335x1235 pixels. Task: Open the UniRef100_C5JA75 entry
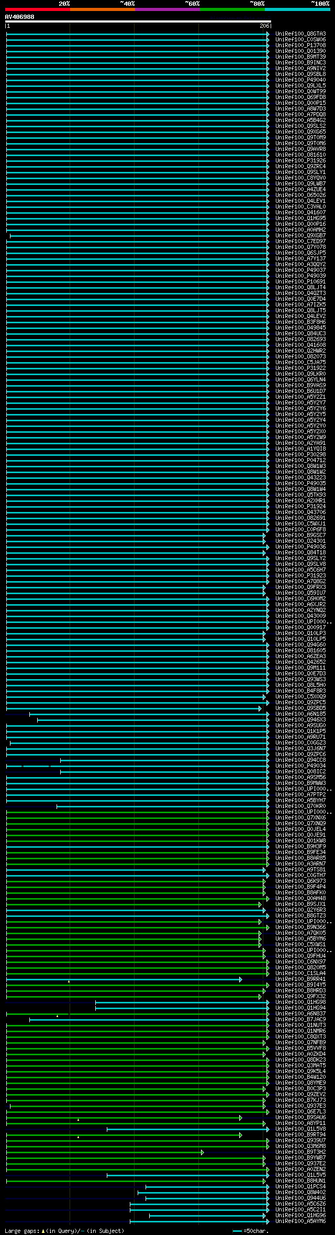click(x=300, y=363)
